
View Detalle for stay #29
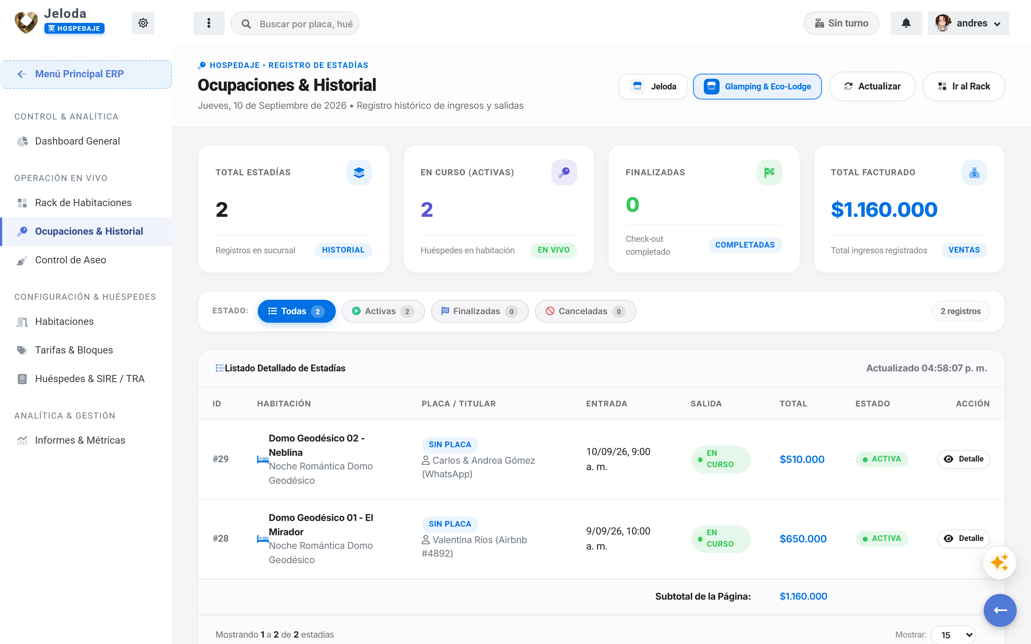pos(963,459)
